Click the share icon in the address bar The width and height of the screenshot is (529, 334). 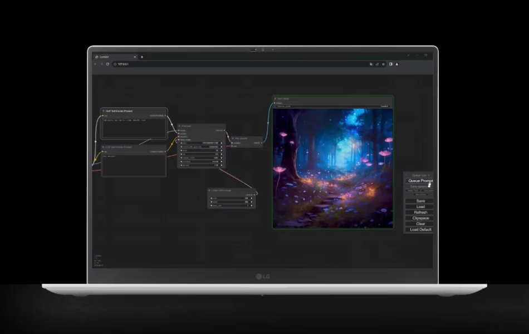(377, 64)
